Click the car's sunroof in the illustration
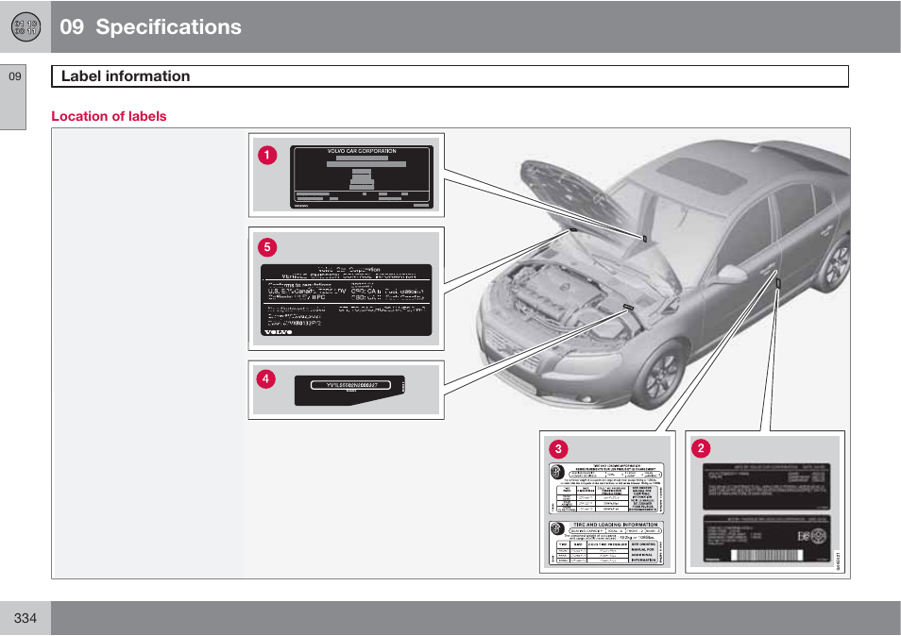Image resolution: width=901 pixels, height=636 pixels. tap(701, 176)
